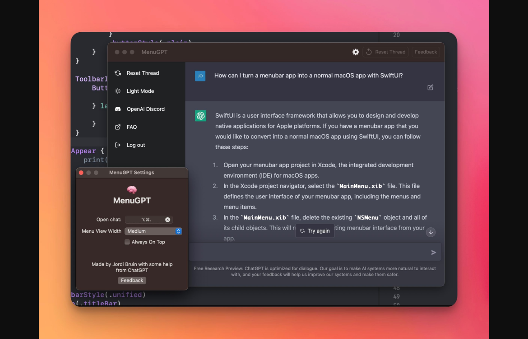
Task: Choose Log out from the sidebar
Action: point(136,145)
